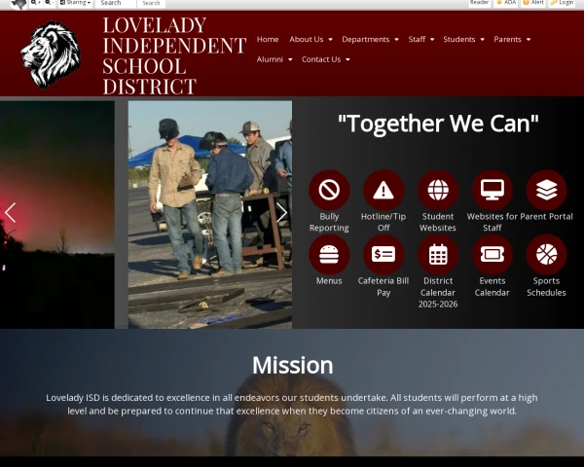Image resolution: width=584 pixels, height=467 pixels.
Task: Open the Cafeteria Bill Pay icon
Action: click(x=383, y=254)
